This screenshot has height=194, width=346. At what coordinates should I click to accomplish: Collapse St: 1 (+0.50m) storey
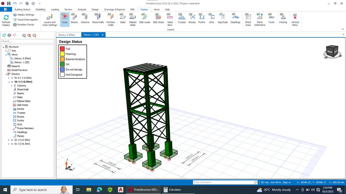(9, 82)
